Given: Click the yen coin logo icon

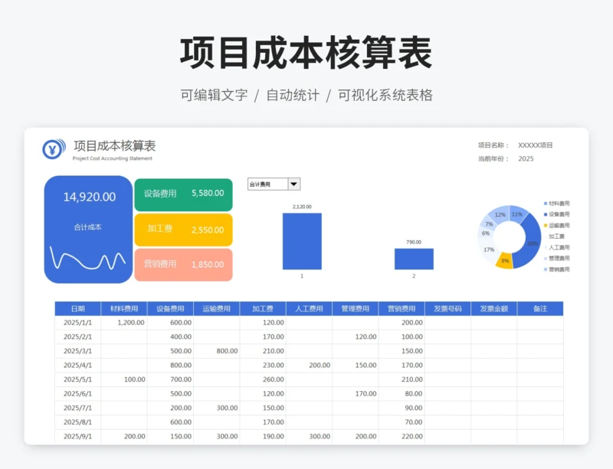Looking at the screenshot, I should click(x=54, y=148).
